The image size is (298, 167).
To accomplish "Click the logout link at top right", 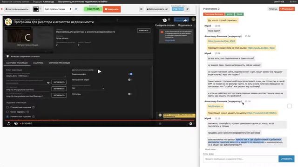I will [293, 1].
